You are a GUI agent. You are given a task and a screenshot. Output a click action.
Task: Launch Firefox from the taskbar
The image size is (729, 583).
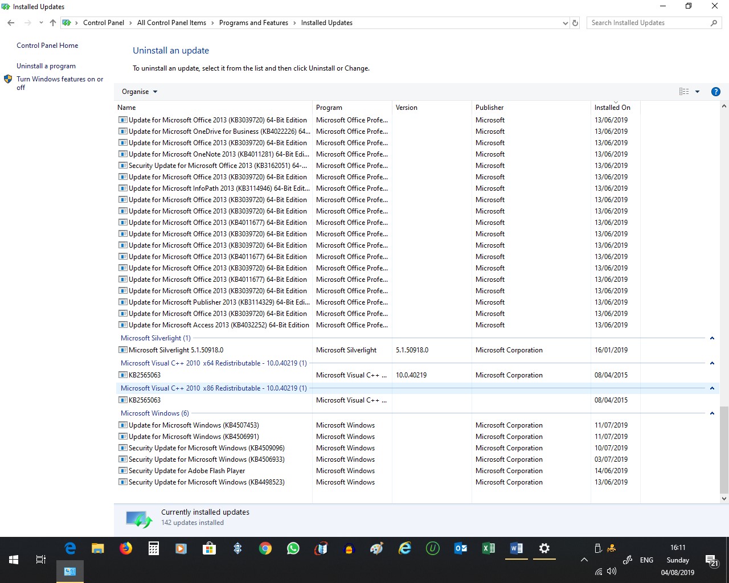point(126,548)
